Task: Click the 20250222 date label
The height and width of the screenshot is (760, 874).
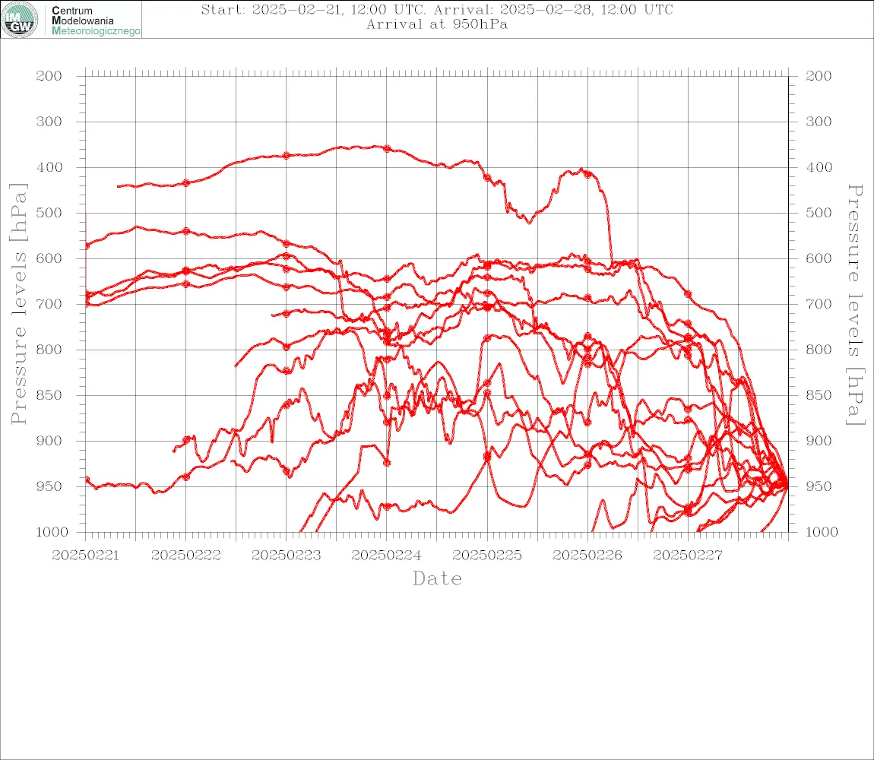Action: pyautogui.click(x=185, y=556)
